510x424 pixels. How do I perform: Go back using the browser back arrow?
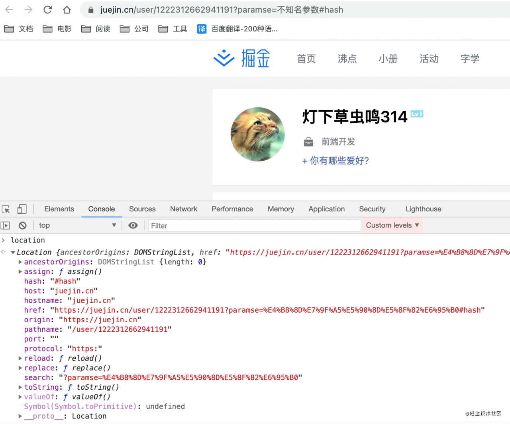click(x=9, y=10)
